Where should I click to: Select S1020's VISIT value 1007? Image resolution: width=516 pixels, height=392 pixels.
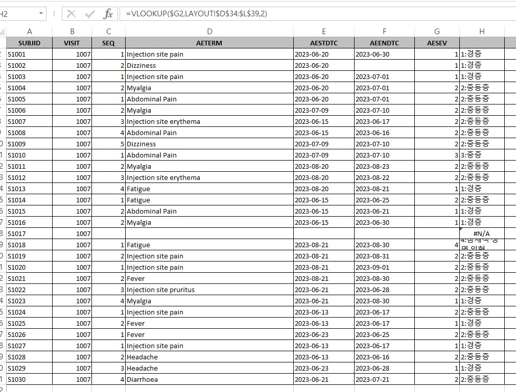tap(72, 267)
